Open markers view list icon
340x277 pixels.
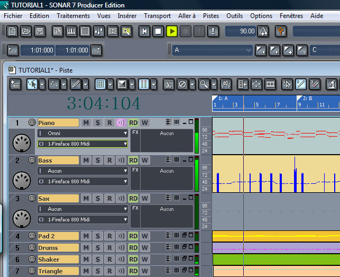pos(301,50)
